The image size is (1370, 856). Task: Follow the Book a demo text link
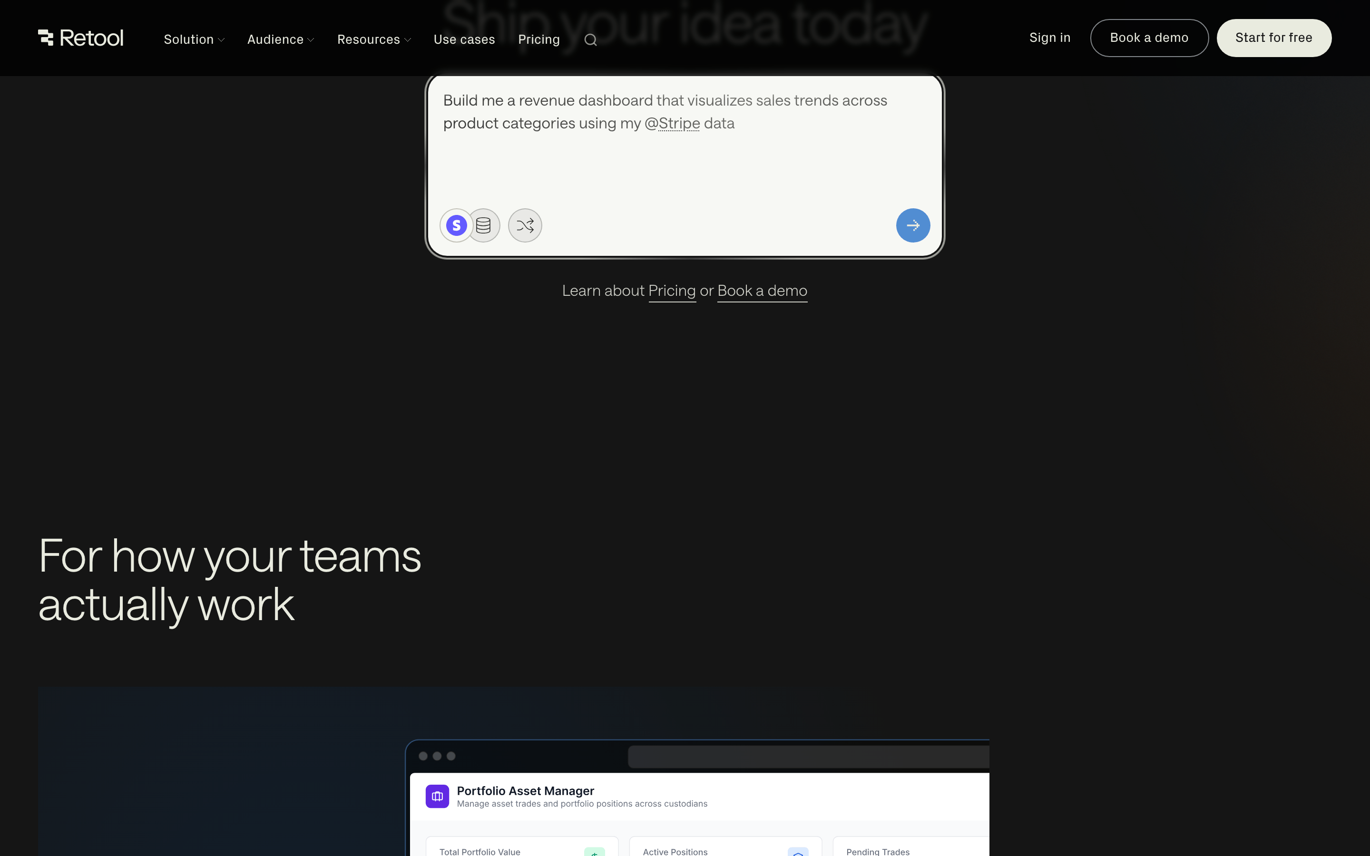click(762, 291)
